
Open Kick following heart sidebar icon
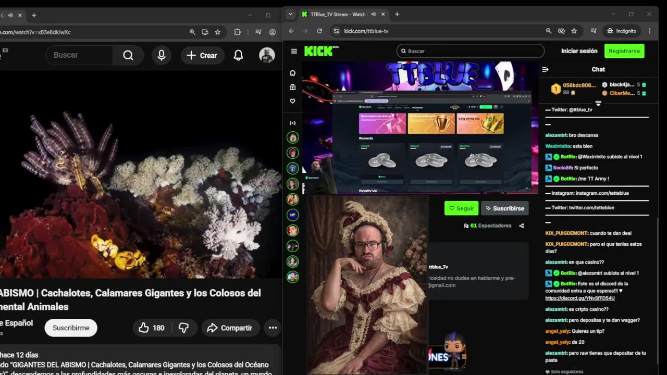(x=292, y=101)
